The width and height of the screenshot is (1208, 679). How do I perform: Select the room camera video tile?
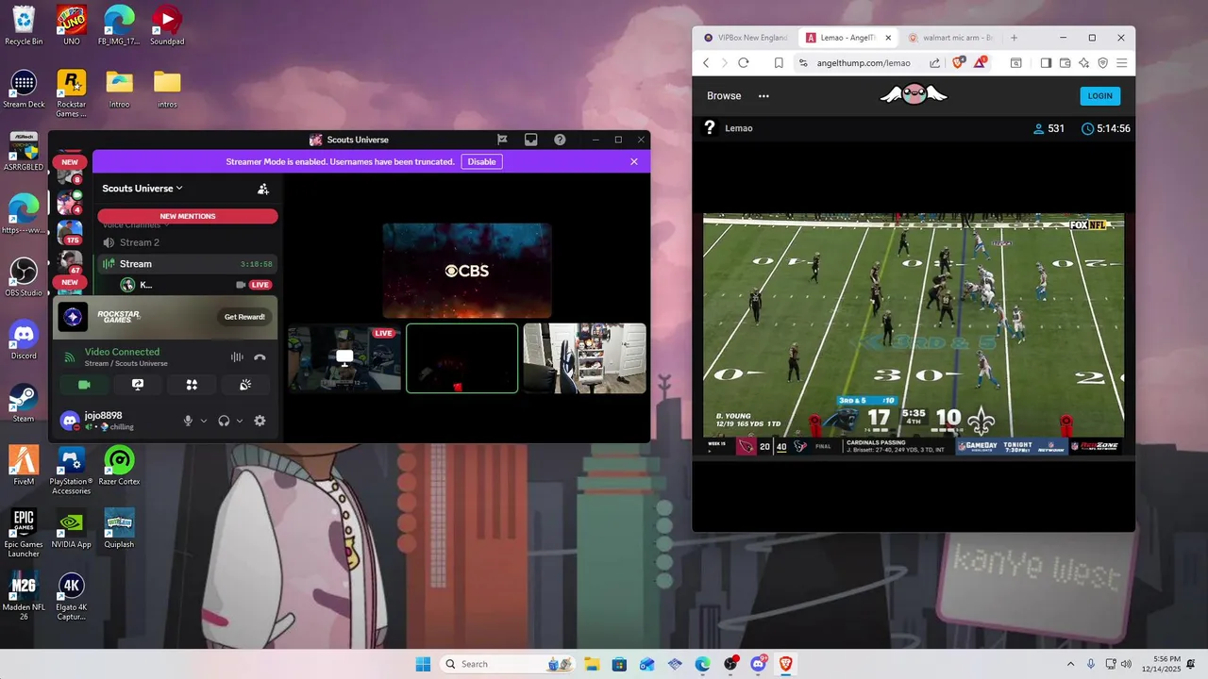click(585, 358)
